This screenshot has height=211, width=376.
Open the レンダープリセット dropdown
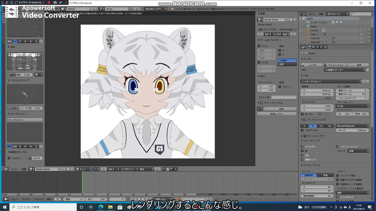331,82
